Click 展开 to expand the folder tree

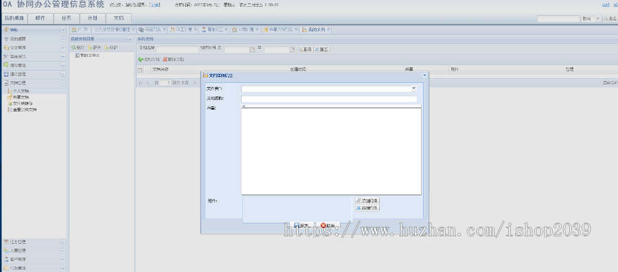tap(95, 47)
